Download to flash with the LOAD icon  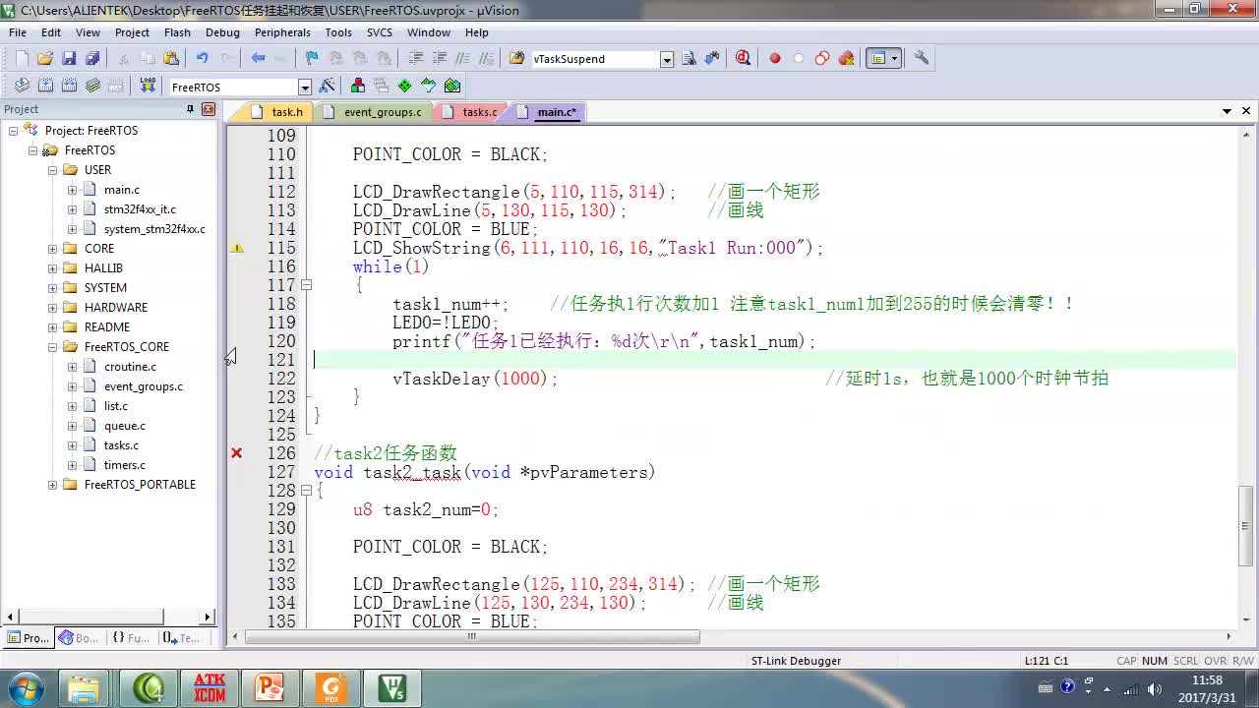coord(148,87)
